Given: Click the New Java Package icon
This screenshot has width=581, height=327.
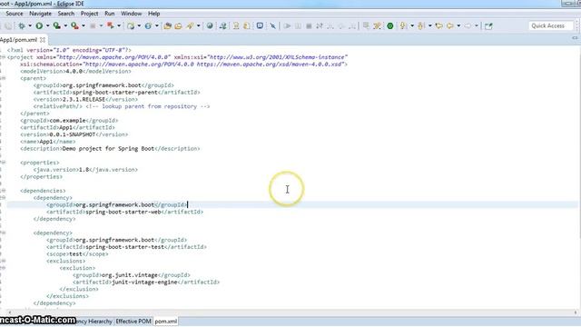Looking at the screenshot, I should click(131, 26).
